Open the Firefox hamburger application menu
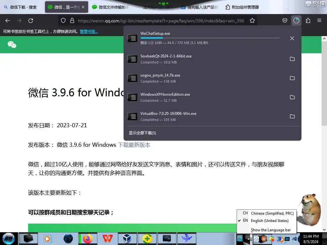This screenshot has height=245, width=327. coord(319,20)
